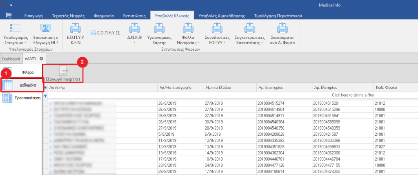Image resolution: width=418 pixels, height=175 pixels.
Task: Click Εξαγωγή hosp1.txt export icon
Action: click(63, 71)
